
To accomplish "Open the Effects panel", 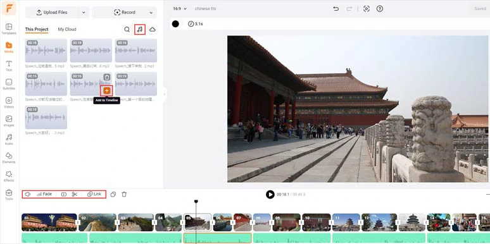I will (x=9, y=176).
